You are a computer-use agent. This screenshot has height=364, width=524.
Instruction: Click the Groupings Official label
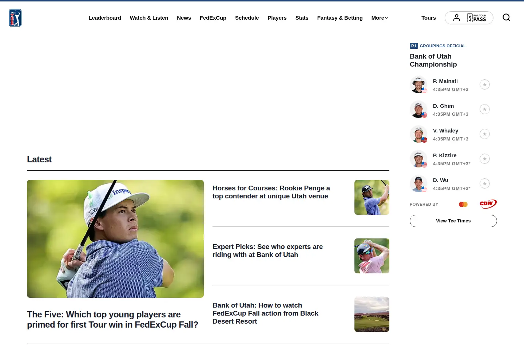point(443,46)
